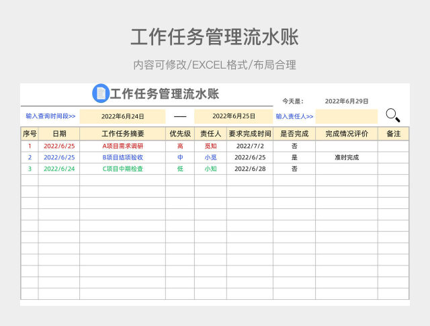This screenshot has width=430, height=326.
Task: Click priority cell 高
Action: pos(180,146)
